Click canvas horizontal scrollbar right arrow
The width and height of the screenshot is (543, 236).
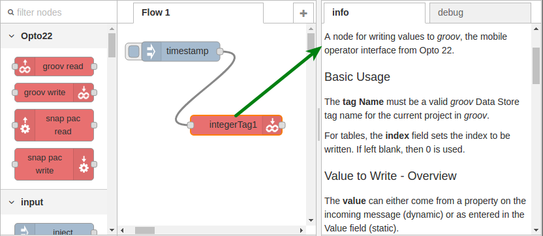pos(302,230)
